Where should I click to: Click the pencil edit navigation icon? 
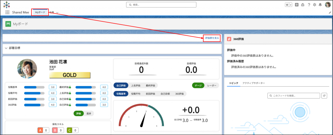coord(330,12)
